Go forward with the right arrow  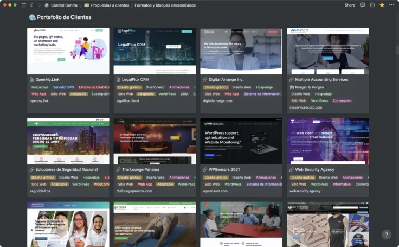(38, 5)
